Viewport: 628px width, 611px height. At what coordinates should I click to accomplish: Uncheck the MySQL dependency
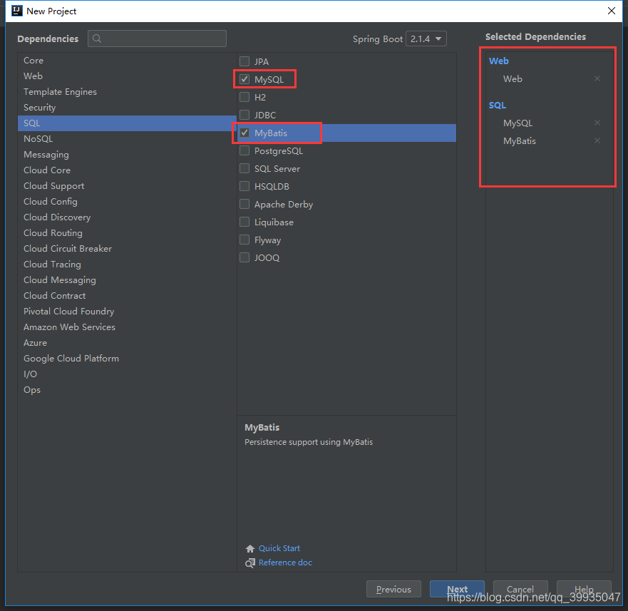[244, 79]
